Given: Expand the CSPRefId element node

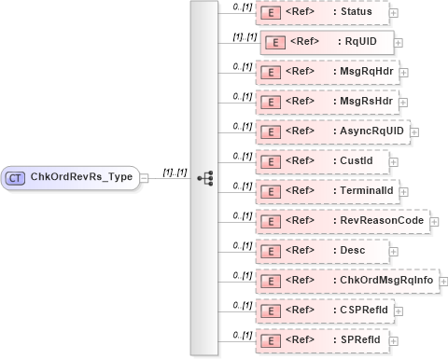Looking at the screenshot, I should click(399, 311).
